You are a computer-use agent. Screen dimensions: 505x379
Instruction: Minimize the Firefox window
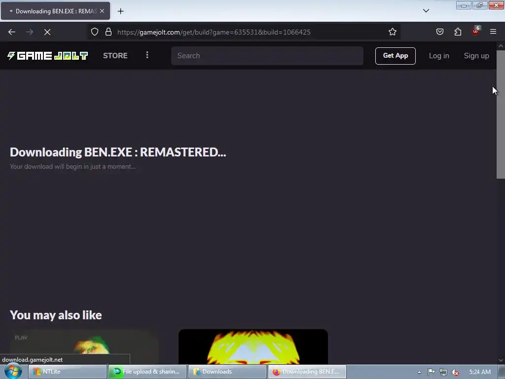coord(464,5)
